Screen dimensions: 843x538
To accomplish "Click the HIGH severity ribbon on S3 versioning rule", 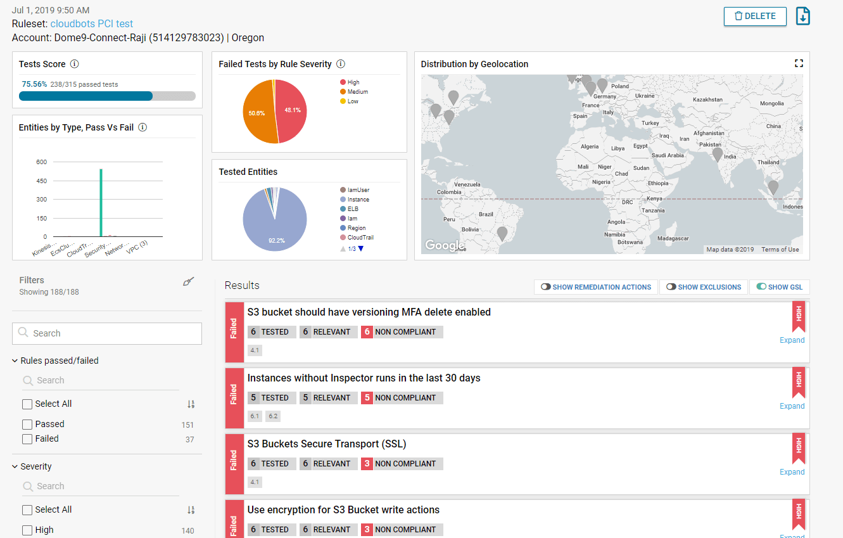I will [799, 316].
